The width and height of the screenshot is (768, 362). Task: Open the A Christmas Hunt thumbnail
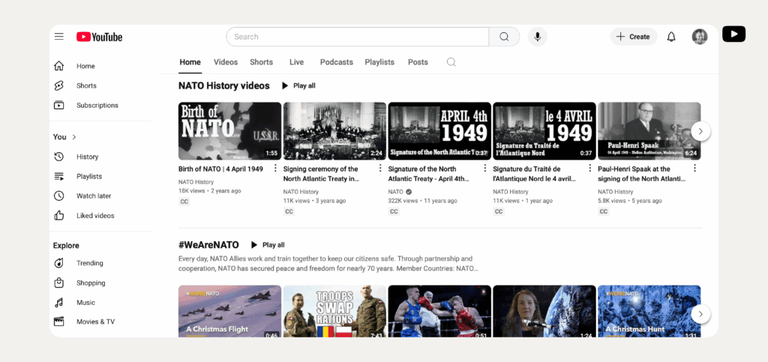649,312
